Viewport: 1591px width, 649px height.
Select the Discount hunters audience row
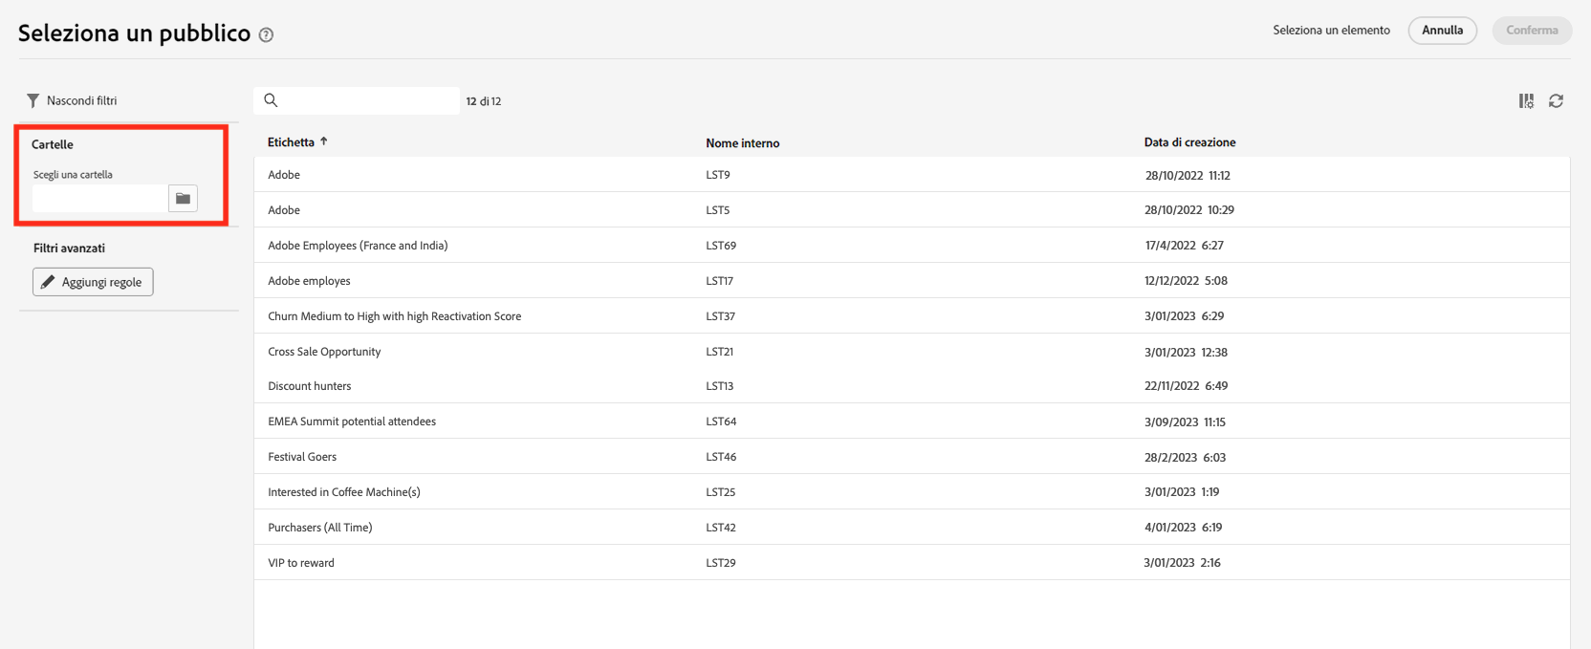click(310, 386)
